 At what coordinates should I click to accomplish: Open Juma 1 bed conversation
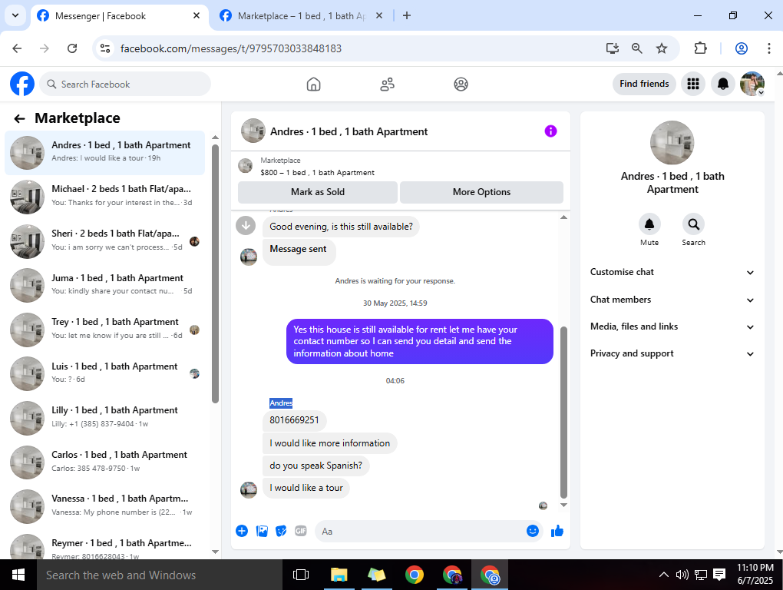[x=105, y=285]
